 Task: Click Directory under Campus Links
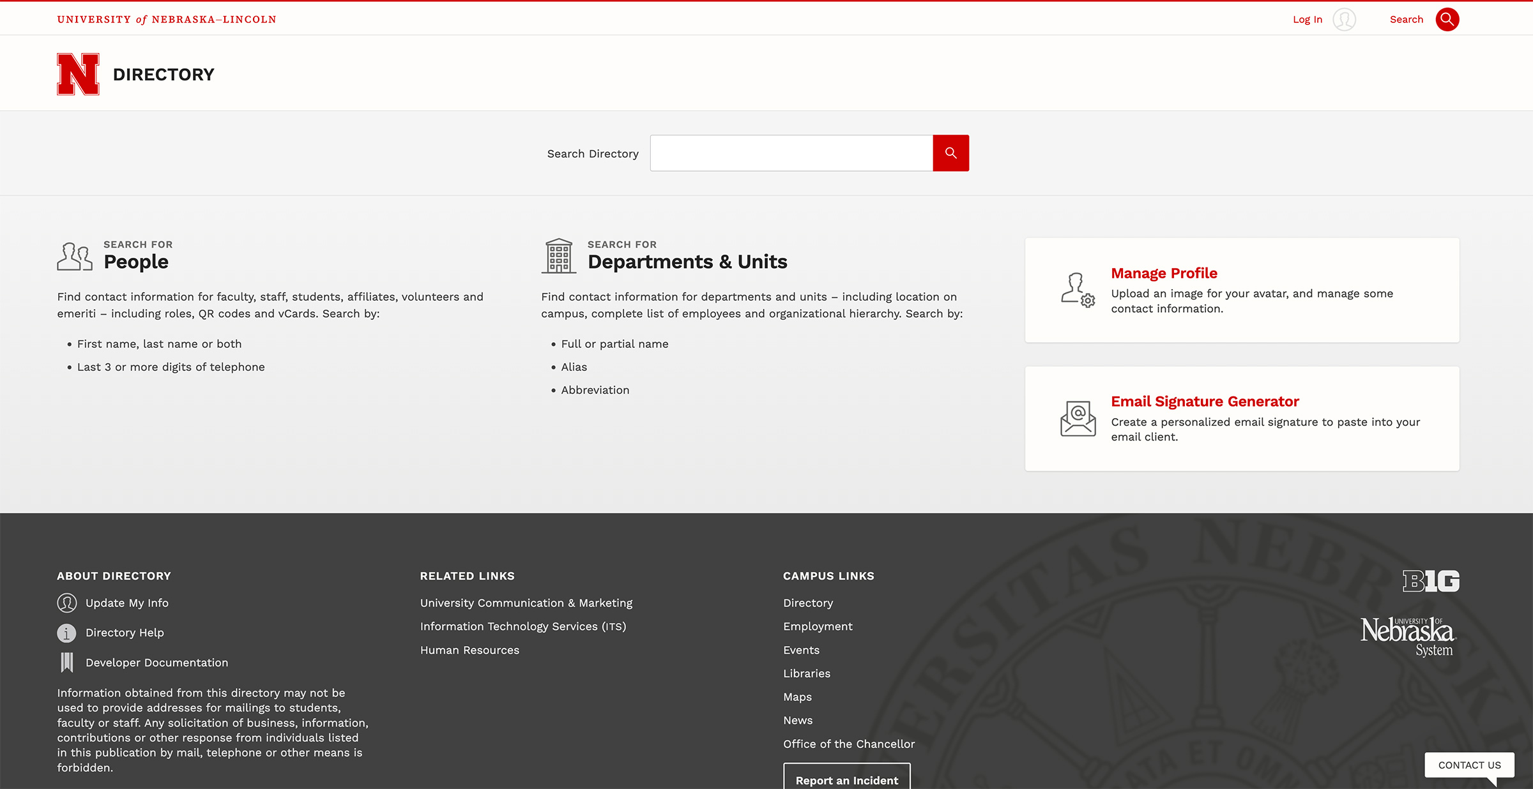tap(808, 603)
